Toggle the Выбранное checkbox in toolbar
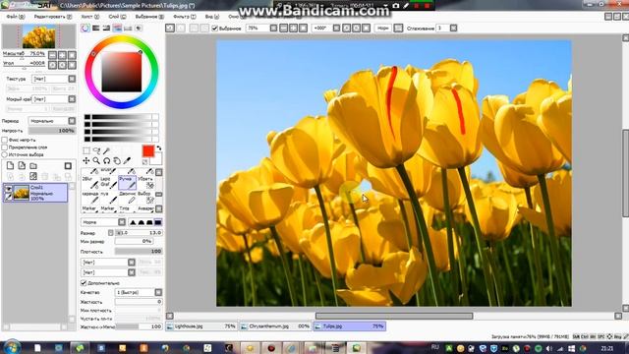The image size is (629, 354). point(214,29)
